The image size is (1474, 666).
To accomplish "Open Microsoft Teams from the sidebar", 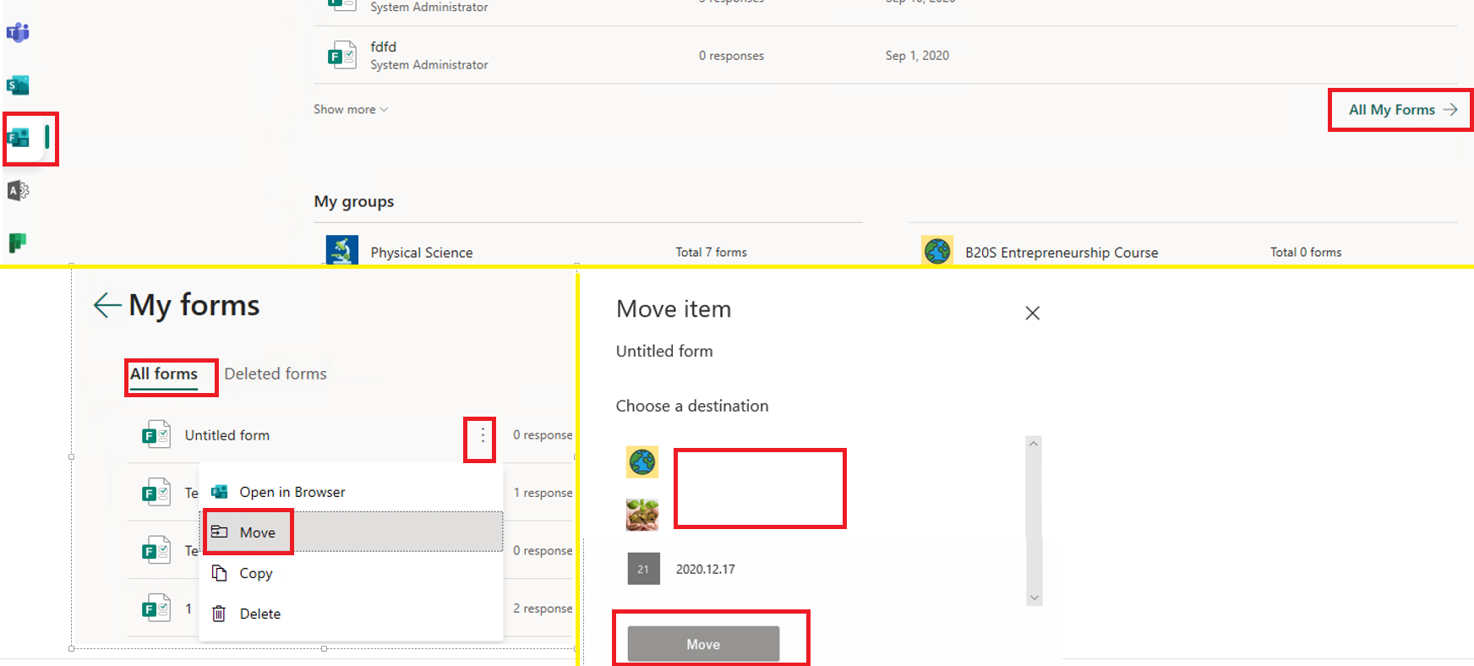I will click(18, 33).
